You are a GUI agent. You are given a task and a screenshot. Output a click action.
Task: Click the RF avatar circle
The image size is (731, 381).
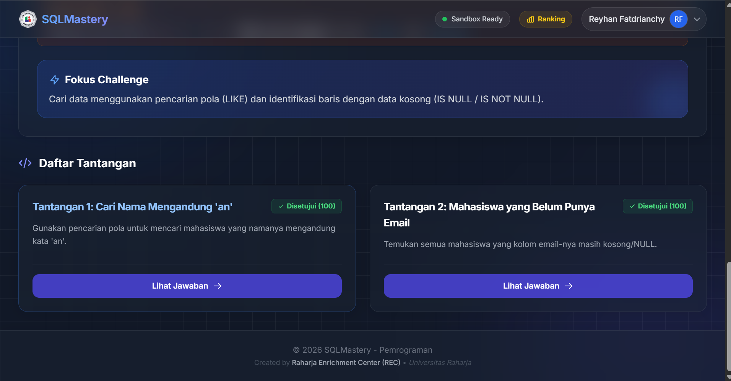pos(678,19)
